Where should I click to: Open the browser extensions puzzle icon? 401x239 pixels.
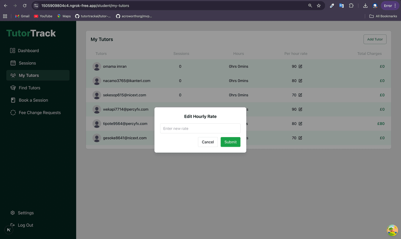click(x=351, y=6)
